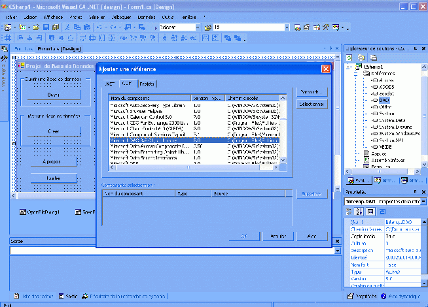Viewport: 428px width, 307px height.
Task: Click the Cut scissors toolbar icon
Action: (67, 27)
